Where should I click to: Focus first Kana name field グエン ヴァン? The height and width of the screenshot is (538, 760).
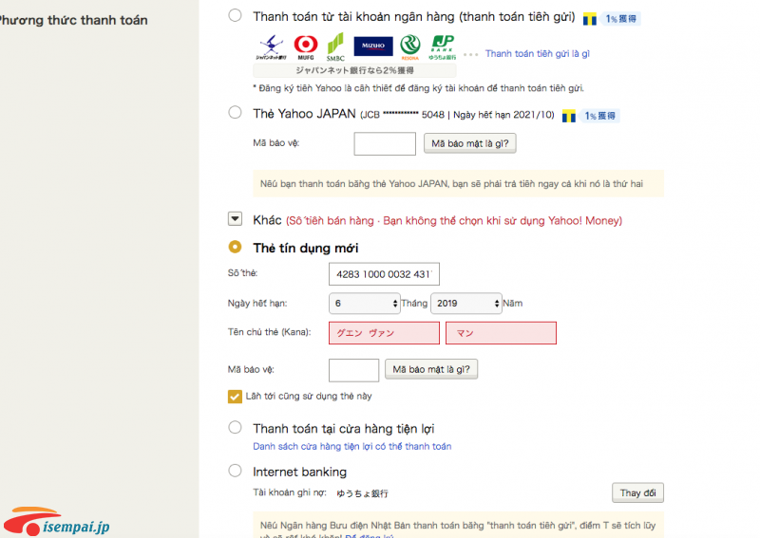coord(384,333)
